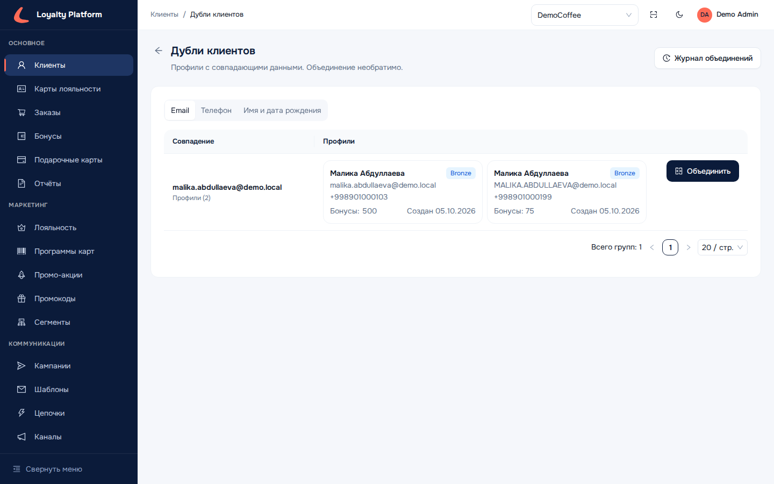Open Каналы in the sidebar menu
The width and height of the screenshot is (774, 484).
[x=69, y=437]
